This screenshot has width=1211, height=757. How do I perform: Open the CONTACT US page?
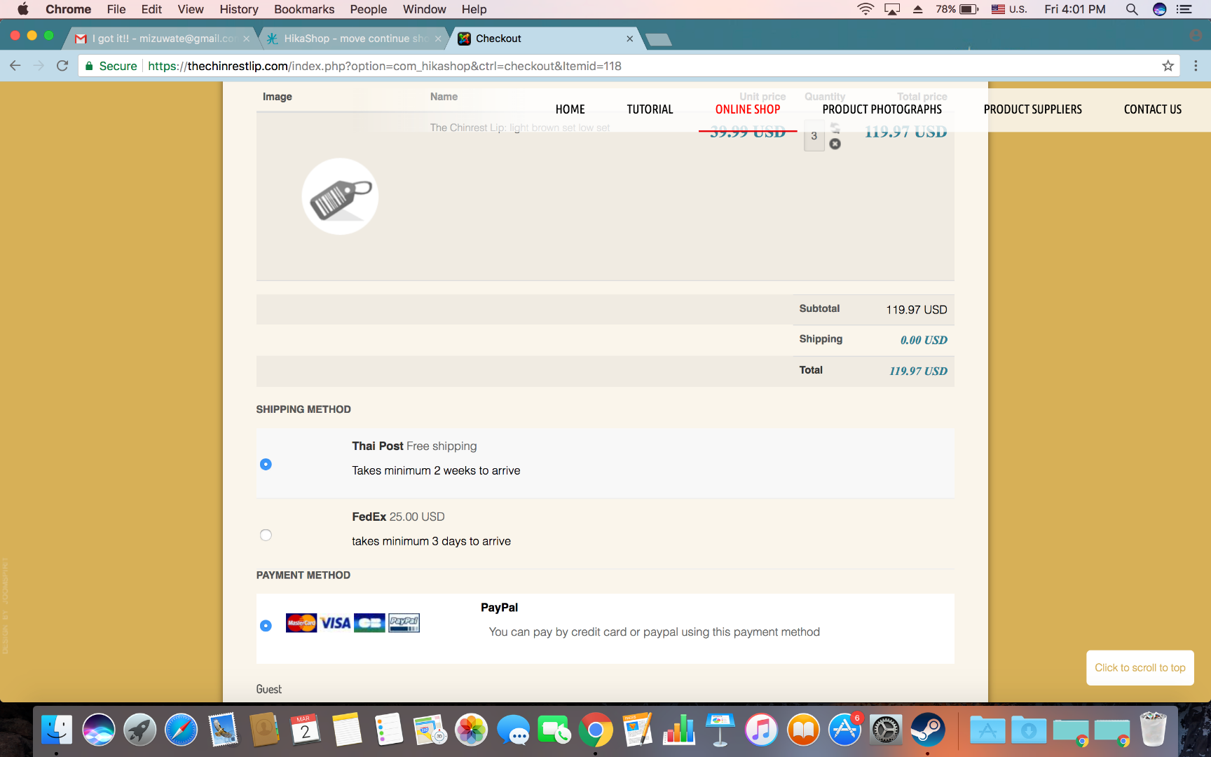[x=1153, y=109]
